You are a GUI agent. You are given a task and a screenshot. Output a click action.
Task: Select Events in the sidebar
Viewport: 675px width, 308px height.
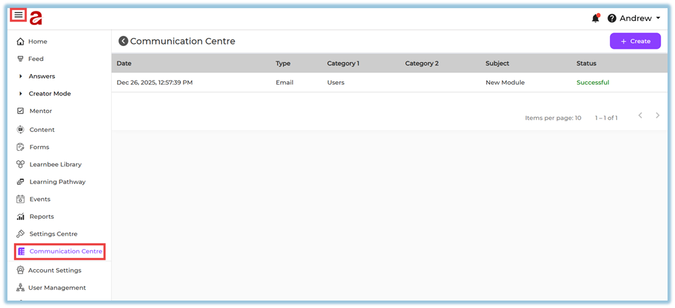pos(39,199)
